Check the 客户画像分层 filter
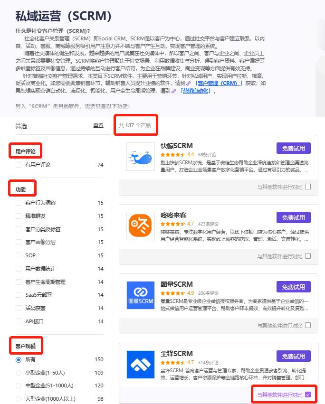Image resolution: width=325 pixels, height=404 pixels. [x=19, y=242]
